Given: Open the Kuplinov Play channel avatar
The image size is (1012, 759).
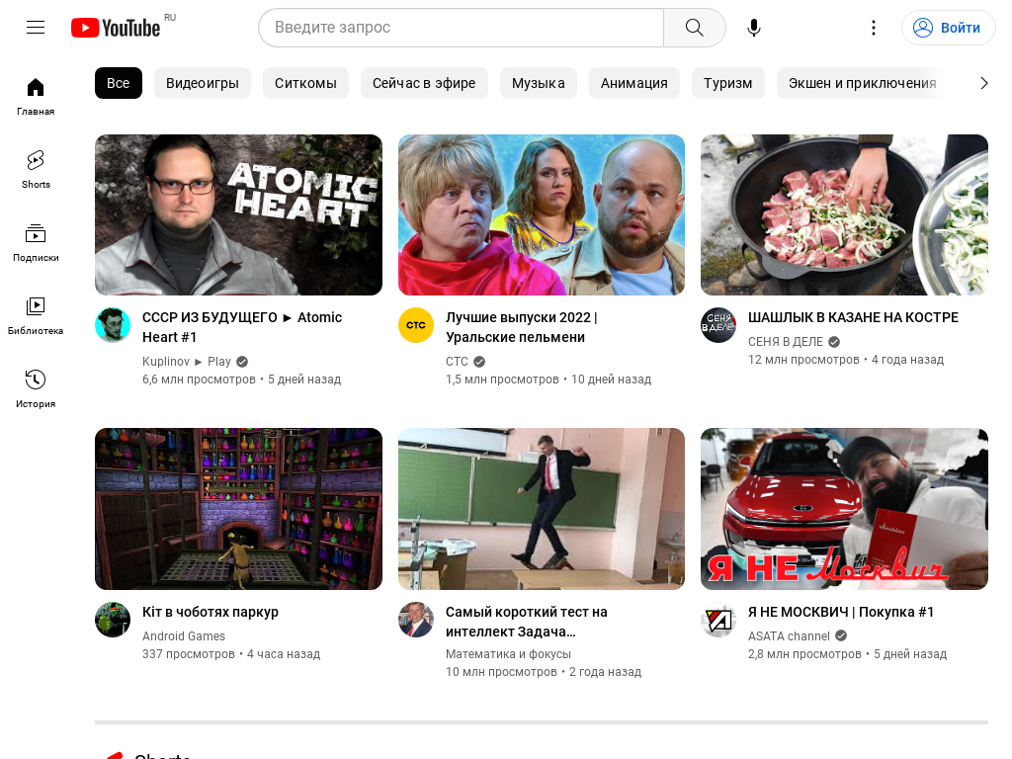Looking at the screenshot, I should pyautogui.click(x=113, y=325).
